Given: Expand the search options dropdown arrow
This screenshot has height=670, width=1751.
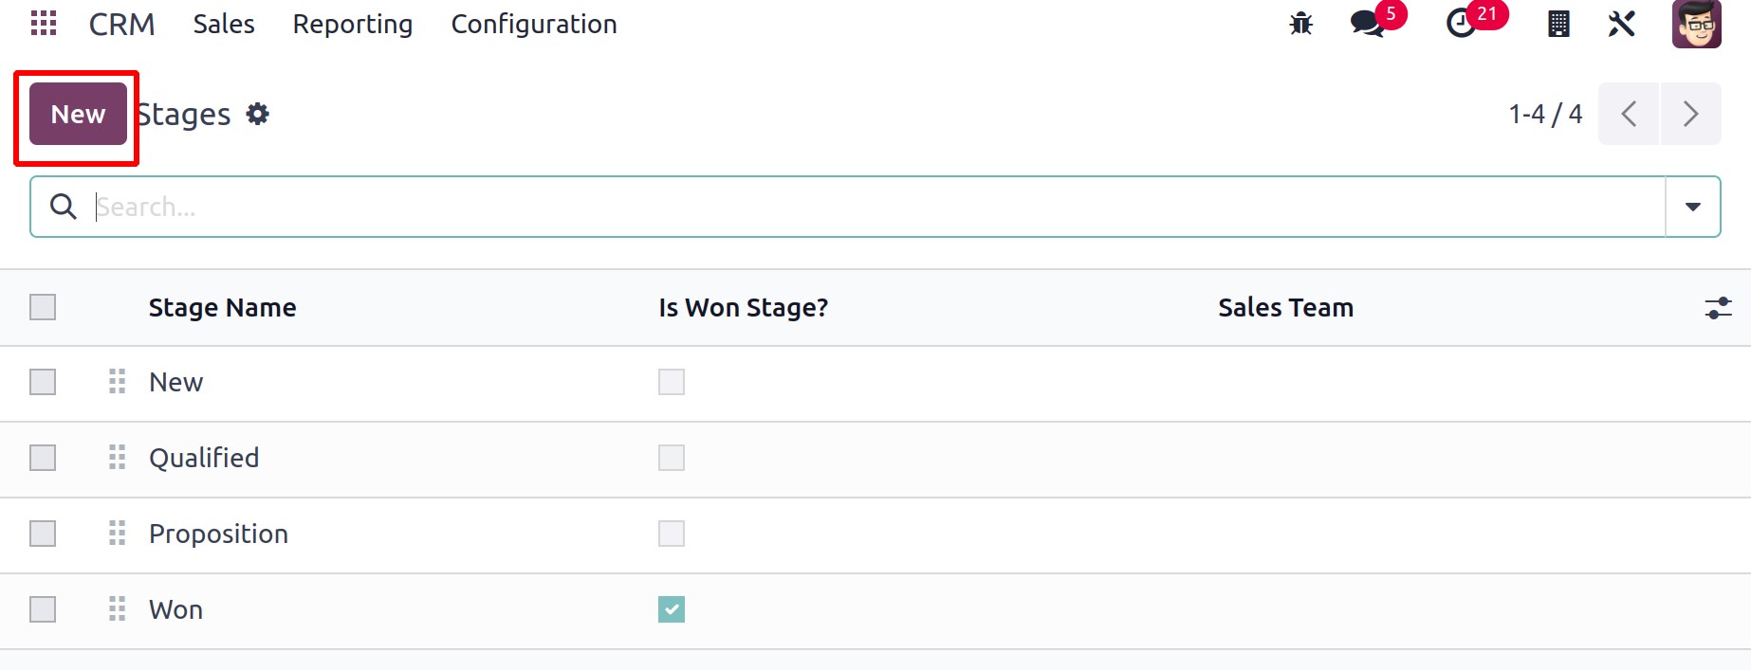Looking at the screenshot, I should [x=1692, y=207].
